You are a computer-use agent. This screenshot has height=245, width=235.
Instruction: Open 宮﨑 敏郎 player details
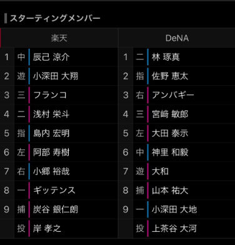click(x=170, y=114)
